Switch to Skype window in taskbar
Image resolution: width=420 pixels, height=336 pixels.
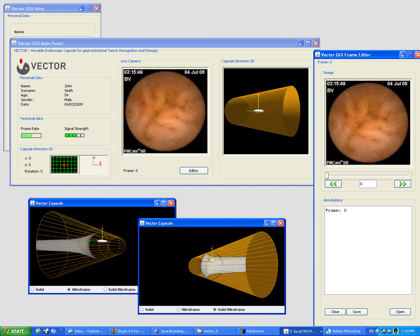(129, 331)
